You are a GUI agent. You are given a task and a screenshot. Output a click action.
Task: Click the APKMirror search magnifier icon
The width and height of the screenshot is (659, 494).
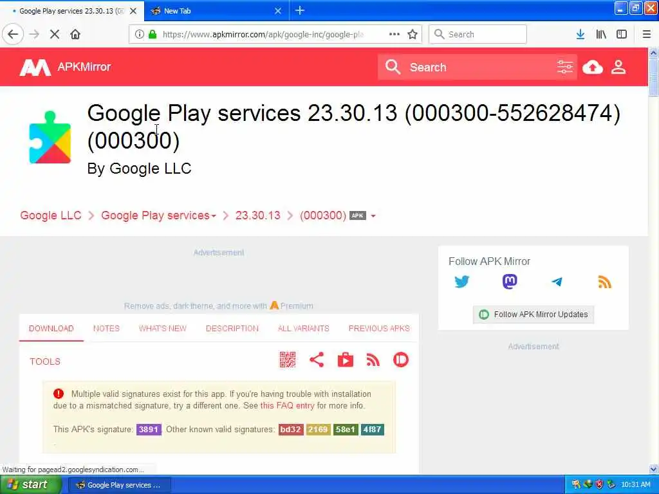(393, 67)
